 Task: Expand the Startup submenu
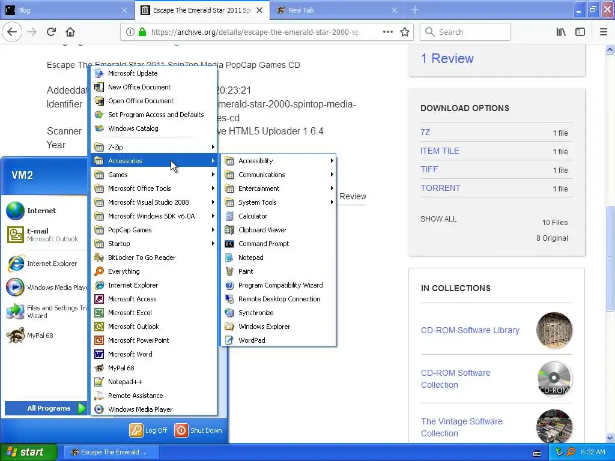pos(154,244)
